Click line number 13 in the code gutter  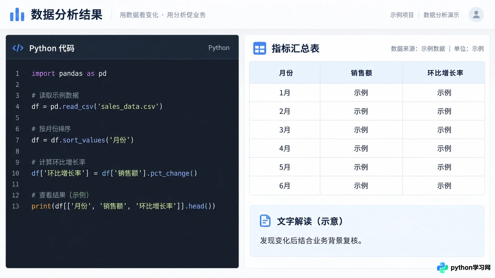pyautogui.click(x=15, y=206)
